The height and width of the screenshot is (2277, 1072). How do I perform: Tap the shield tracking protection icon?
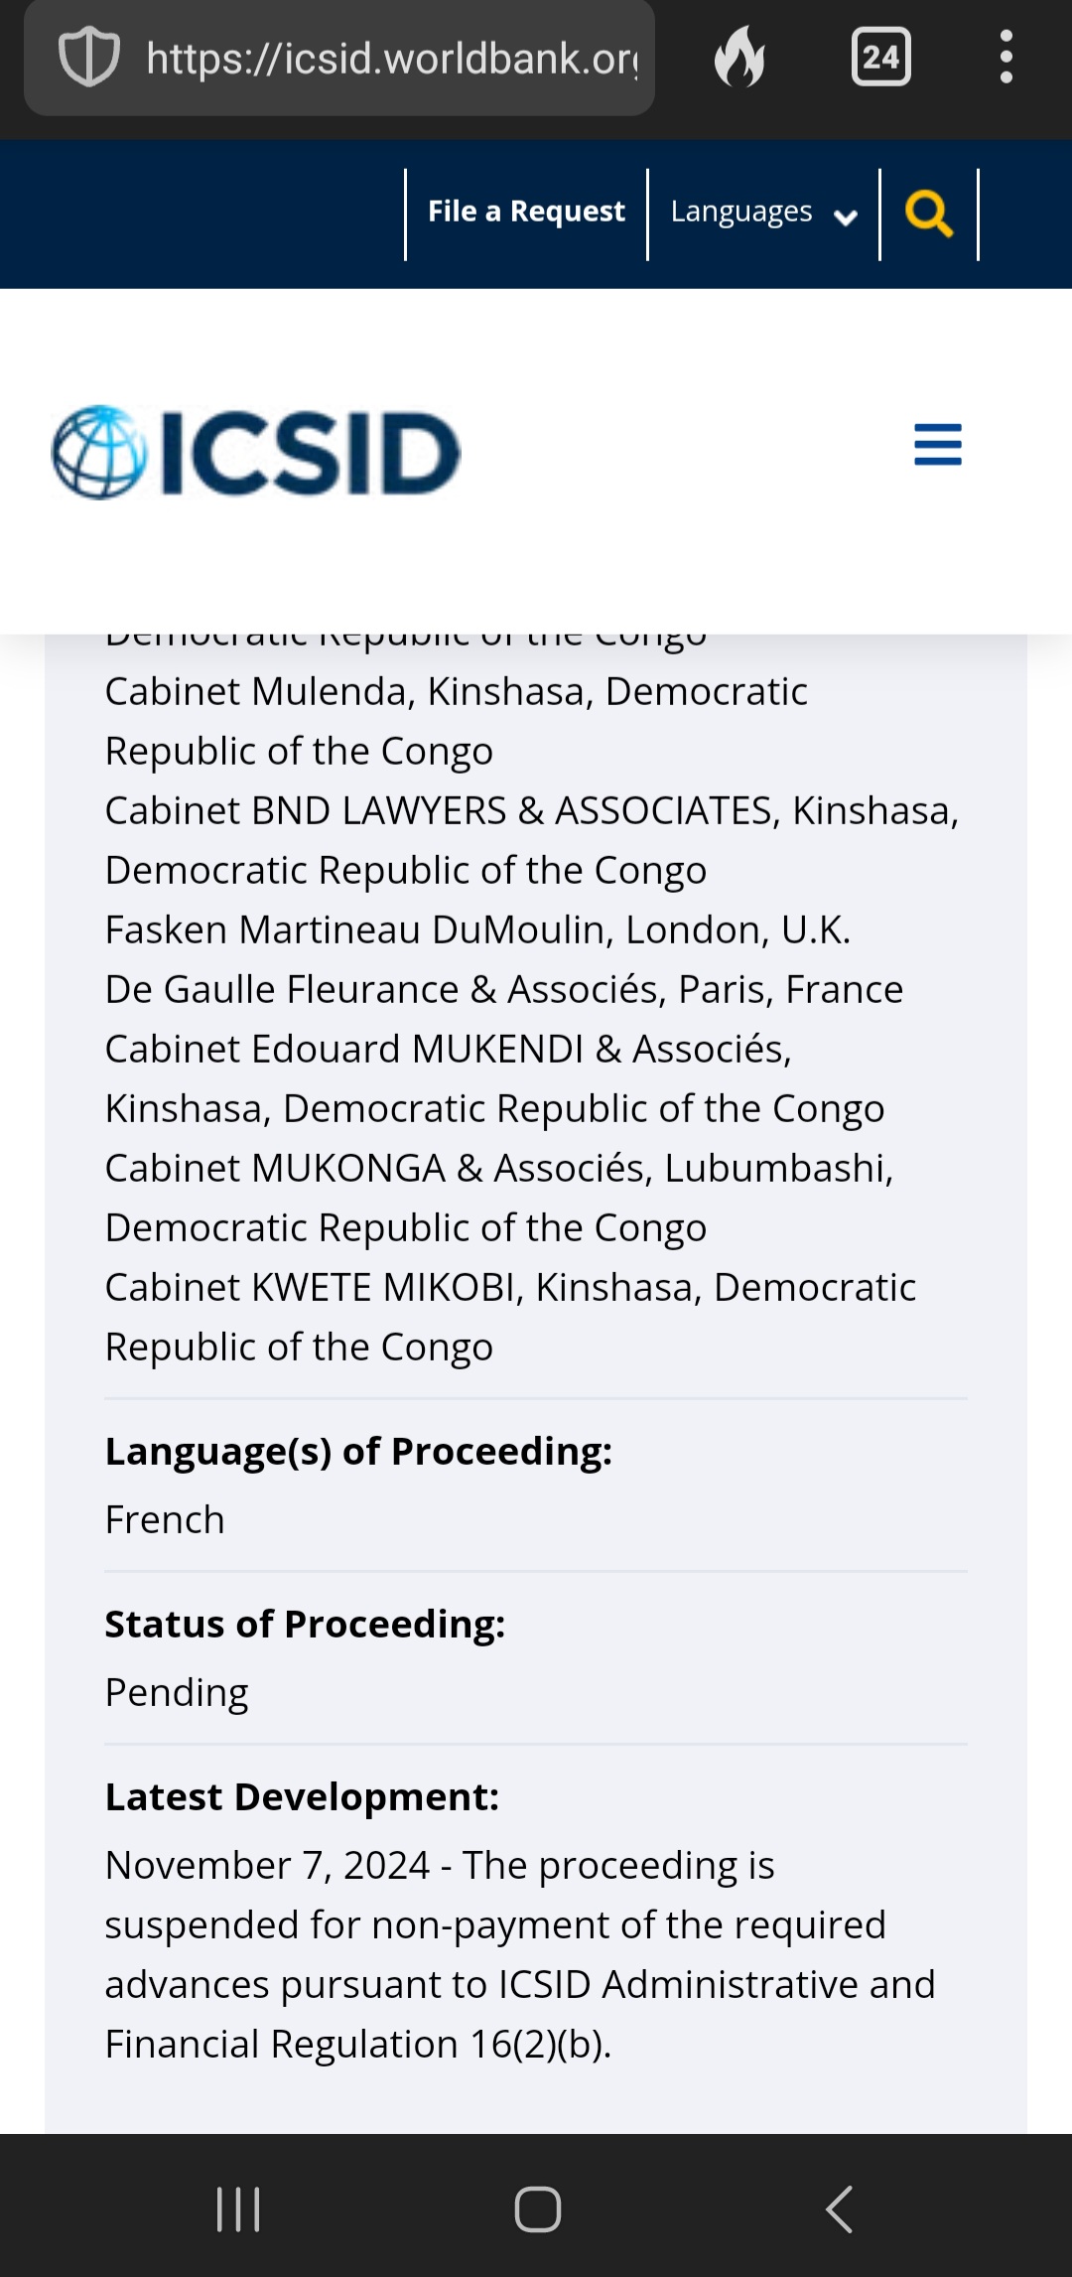click(x=89, y=58)
